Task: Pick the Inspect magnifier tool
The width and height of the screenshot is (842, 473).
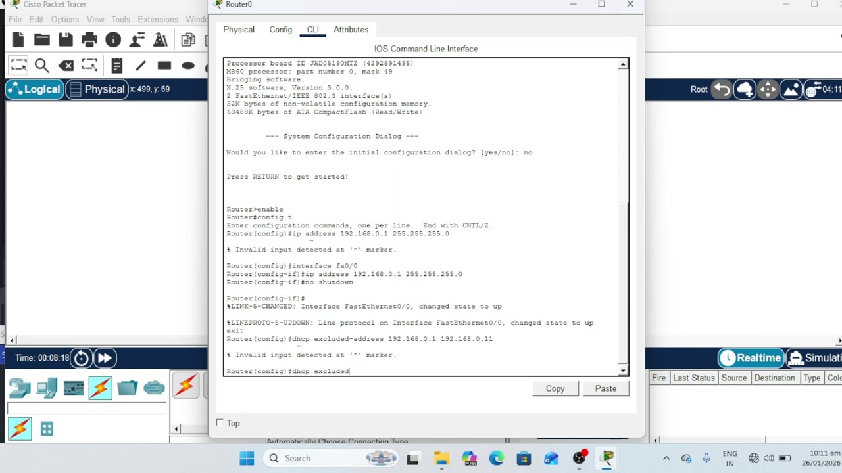Action: point(42,65)
